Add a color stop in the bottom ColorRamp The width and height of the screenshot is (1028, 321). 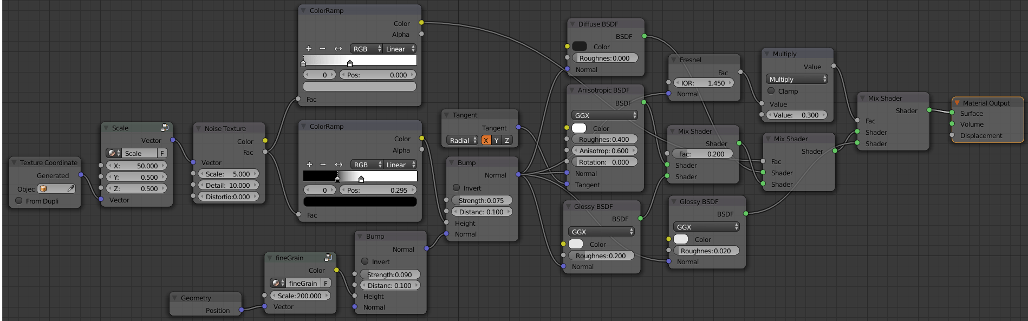[x=309, y=165]
